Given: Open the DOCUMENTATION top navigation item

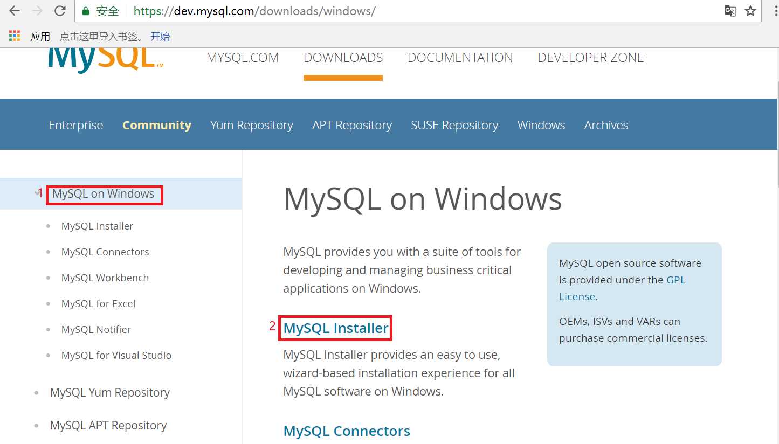Looking at the screenshot, I should pos(460,58).
